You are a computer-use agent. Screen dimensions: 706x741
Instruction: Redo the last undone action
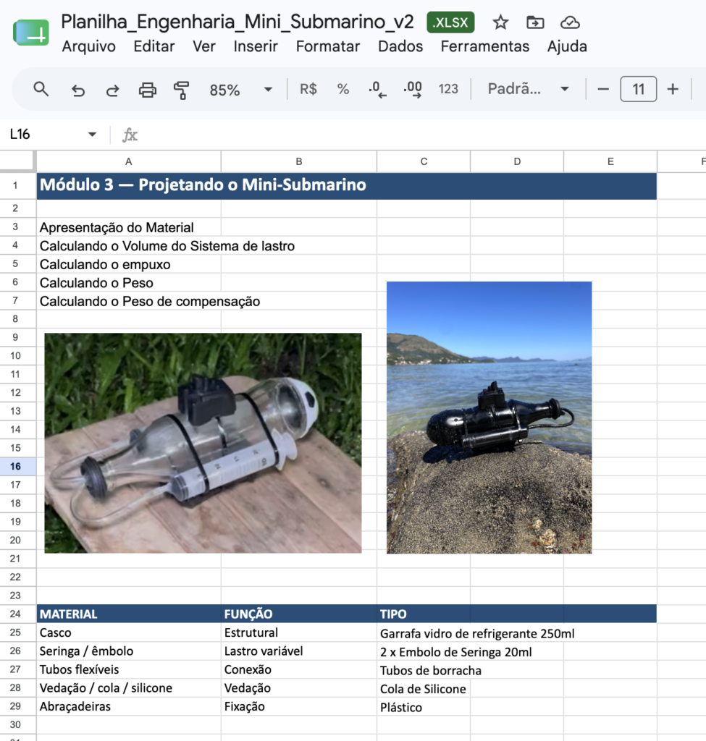pyautogui.click(x=112, y=89)
